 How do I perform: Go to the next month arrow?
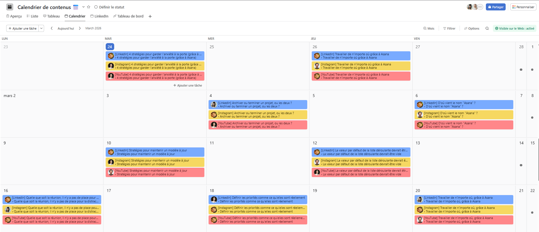click(80, 28)
